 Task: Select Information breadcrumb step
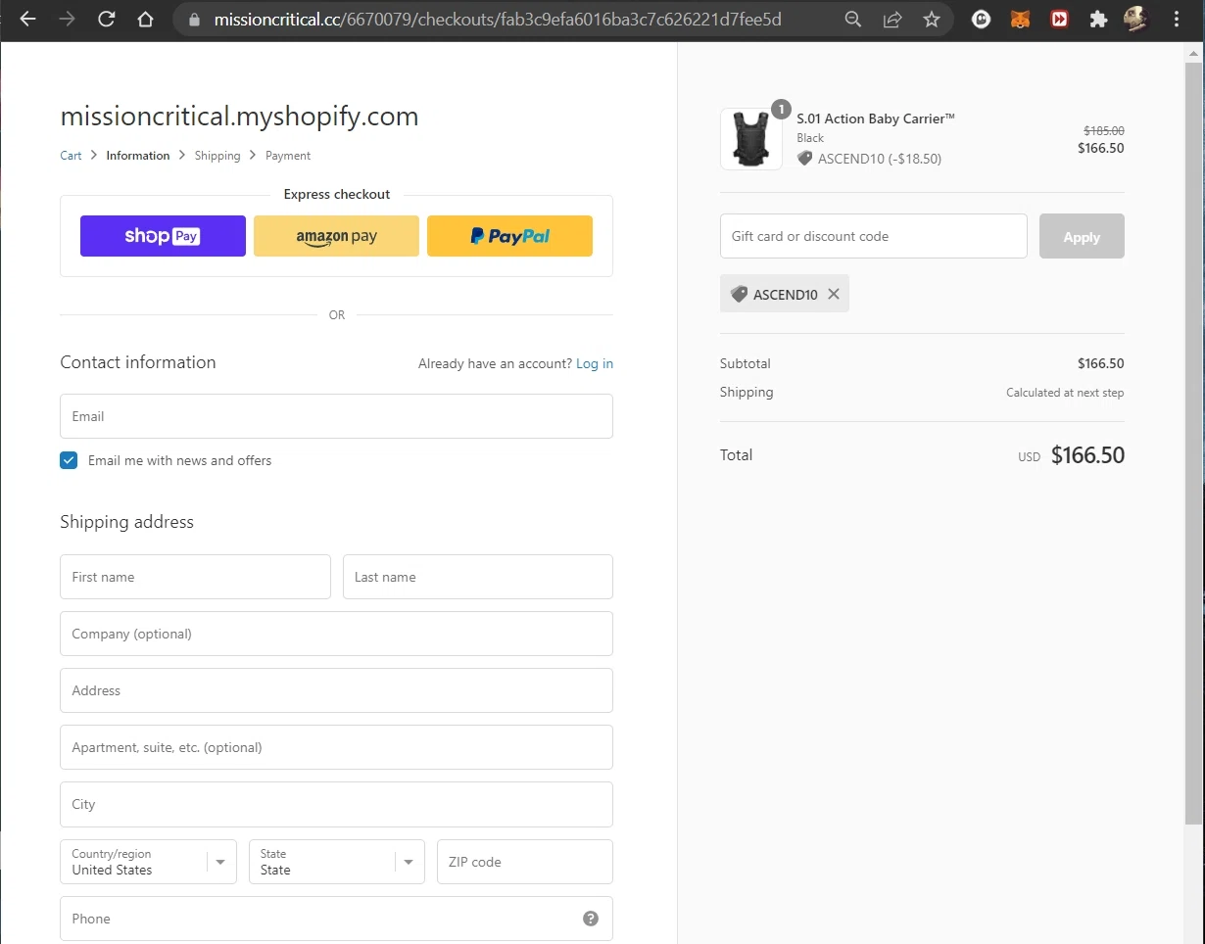coord(138,156)
